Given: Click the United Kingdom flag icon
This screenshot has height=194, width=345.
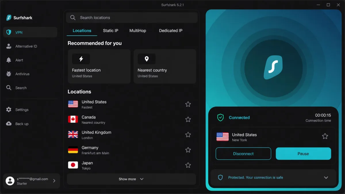Looking at the screenshot, I should point(73,135).
